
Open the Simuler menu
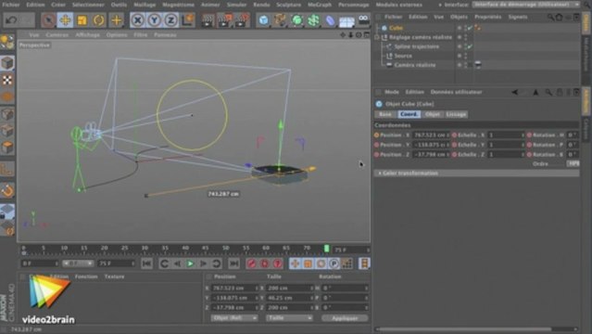(x=237, y=5)
